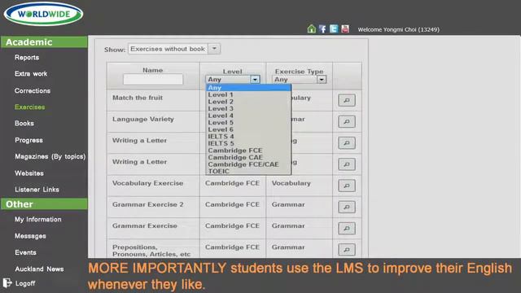Image resolution: width=521 pixels, height=293 pixels.
Task: Open the Exercises sidebar link
Action: pos(29,107)
